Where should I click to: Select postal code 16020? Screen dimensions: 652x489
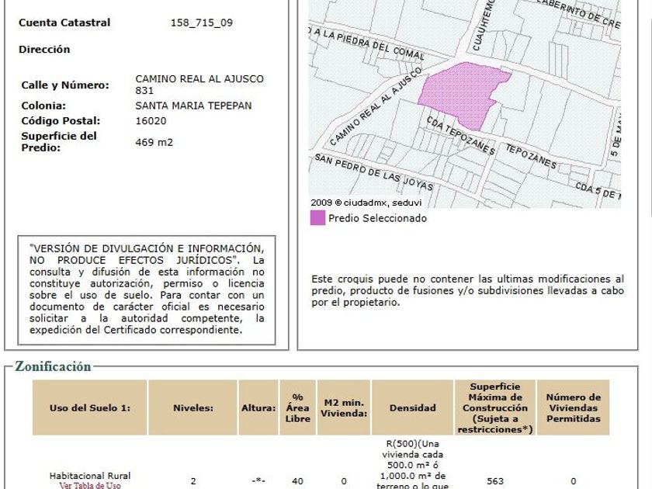(x=151, y=121)
